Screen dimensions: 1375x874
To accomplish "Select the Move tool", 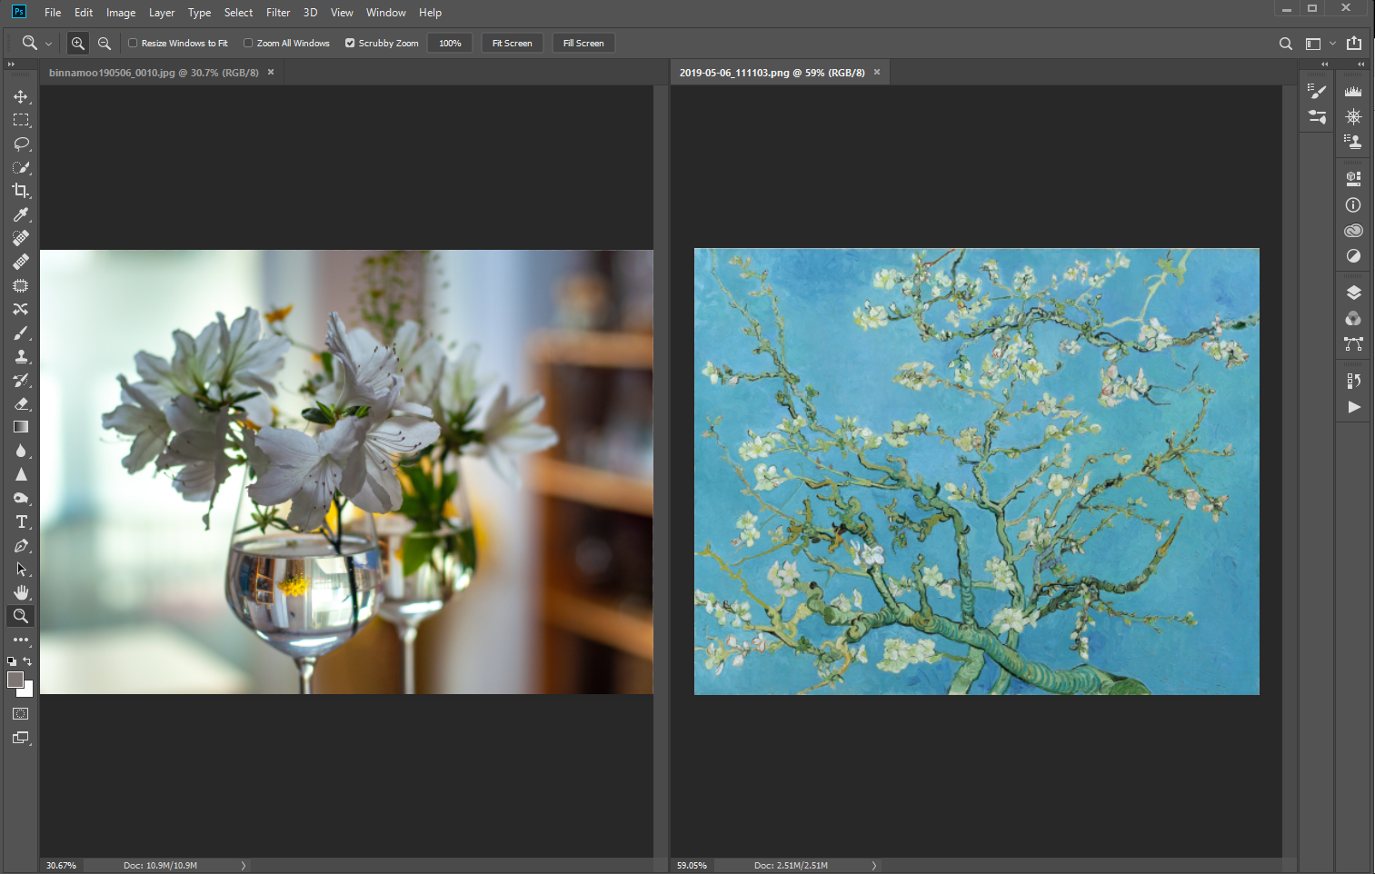I will pyautogui.click(x=21, y=96).
